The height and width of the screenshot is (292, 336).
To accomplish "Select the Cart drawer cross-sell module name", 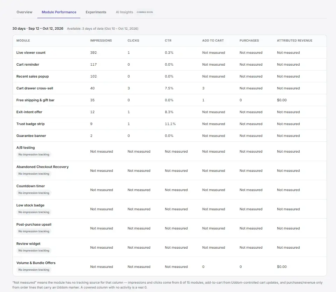I will [x=35, y=88].
